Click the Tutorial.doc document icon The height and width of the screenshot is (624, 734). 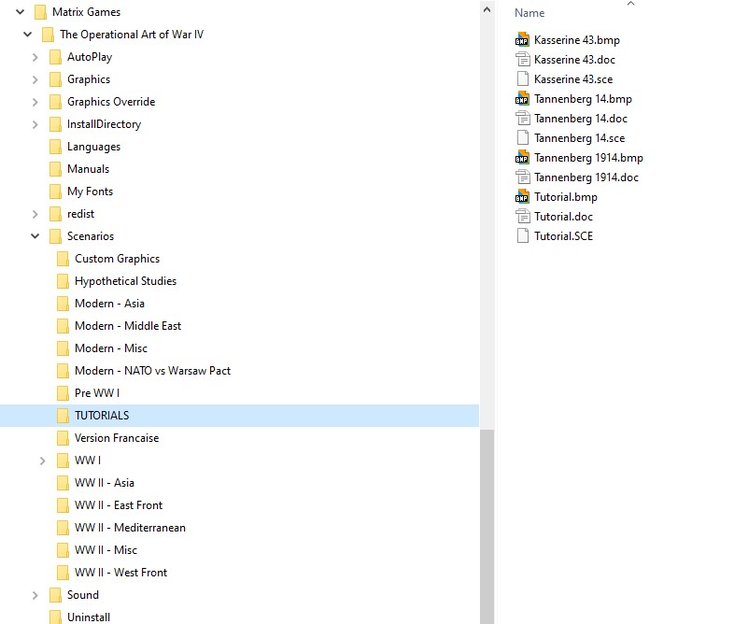tap(522, 217)
